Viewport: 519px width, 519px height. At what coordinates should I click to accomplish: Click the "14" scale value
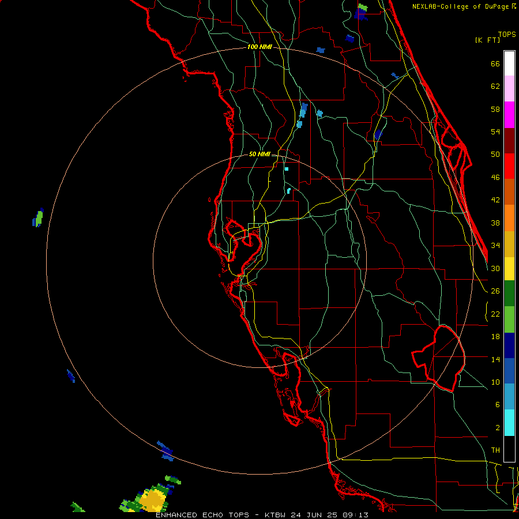point(495,359)
